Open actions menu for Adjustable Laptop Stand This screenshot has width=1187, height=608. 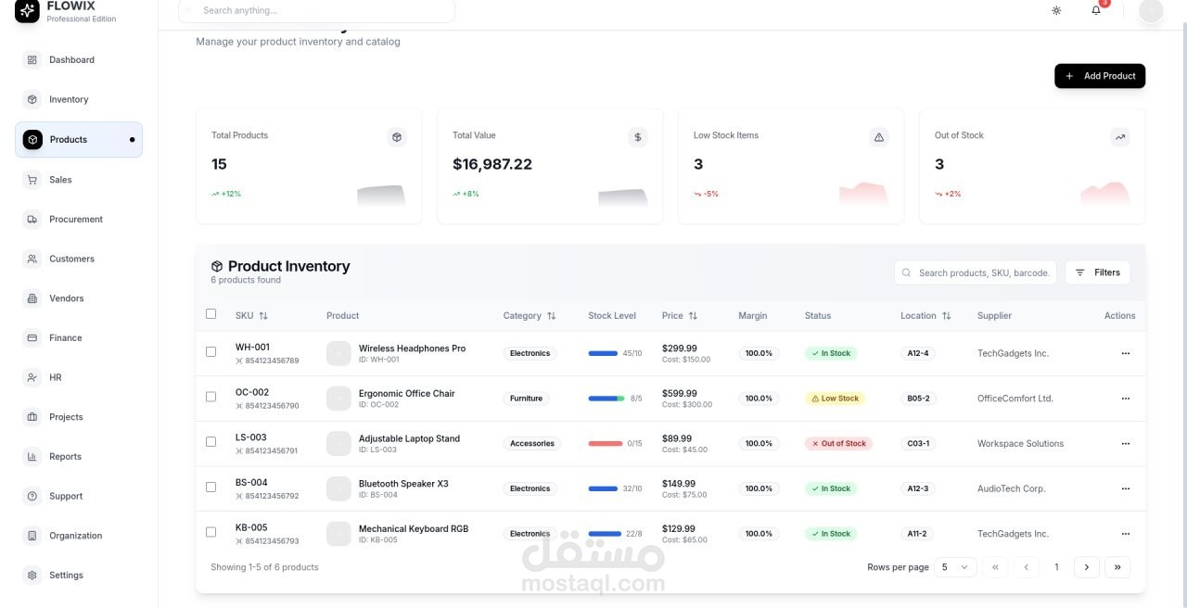click(1126, 443)
